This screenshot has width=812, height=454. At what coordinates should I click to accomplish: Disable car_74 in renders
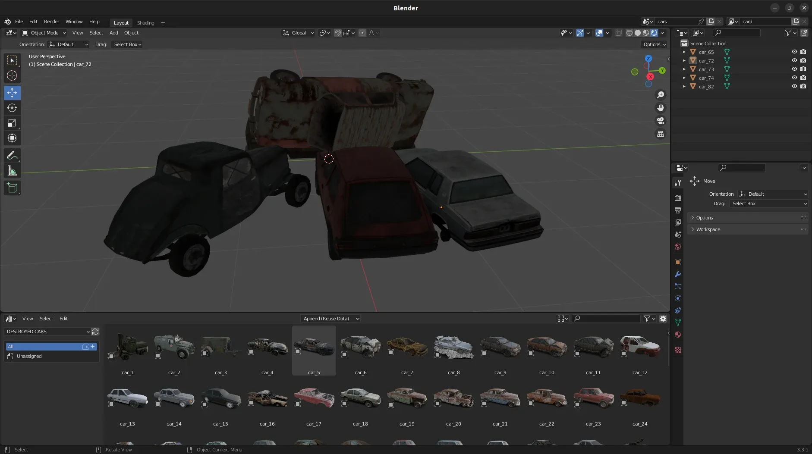803,78
